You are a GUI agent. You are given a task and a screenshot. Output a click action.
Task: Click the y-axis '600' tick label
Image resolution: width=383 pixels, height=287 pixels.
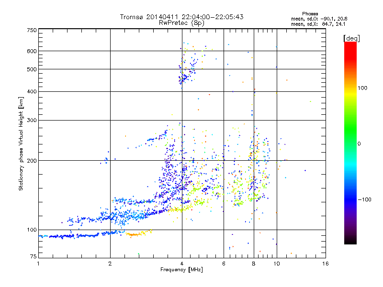[x=32, y=51]
